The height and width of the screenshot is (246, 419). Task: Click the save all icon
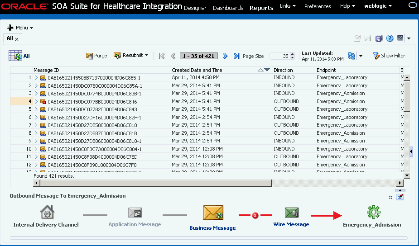(379, 38)
